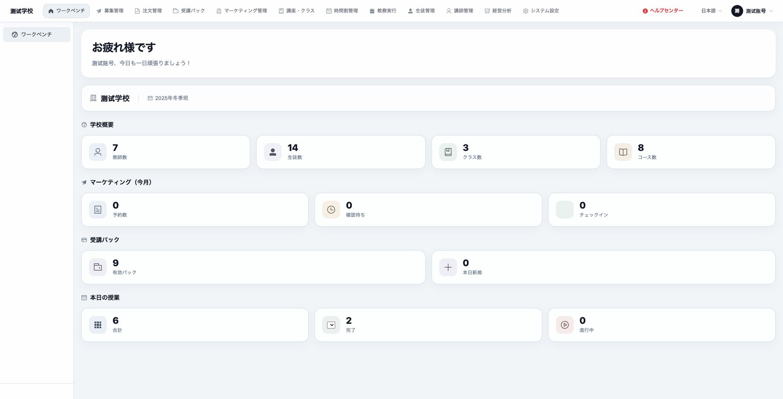Click the course count open book icon
The height and width of the screenshot is (399, 783).
623,152
